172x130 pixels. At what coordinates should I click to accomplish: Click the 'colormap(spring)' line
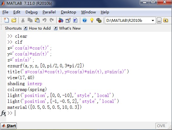(27, 89)
